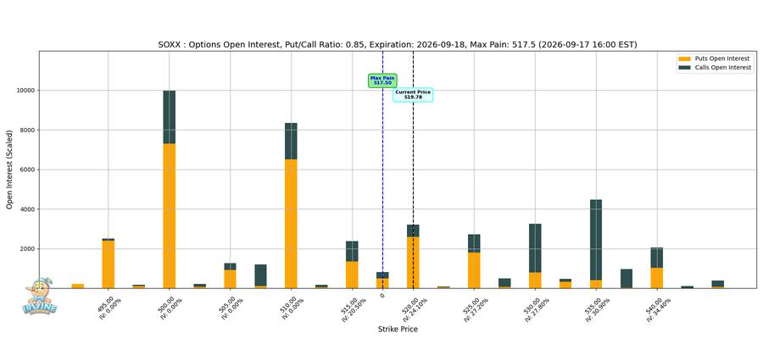763x339 pixels.
Task: Click the orange puts bar at strike 510
Action: (291, 223)
